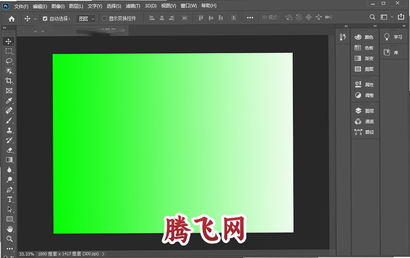Open the 文件(F) menu
410x258 pixels.
click(x=21, y=6)
